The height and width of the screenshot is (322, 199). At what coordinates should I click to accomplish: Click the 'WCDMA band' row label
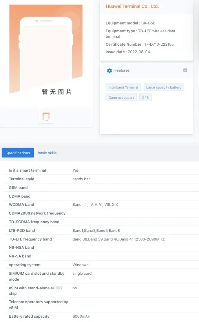pos(22,205)
